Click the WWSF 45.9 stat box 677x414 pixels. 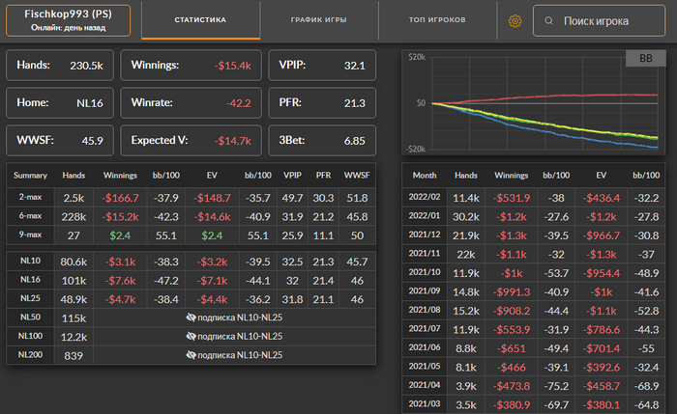click(x=60, y=141)
